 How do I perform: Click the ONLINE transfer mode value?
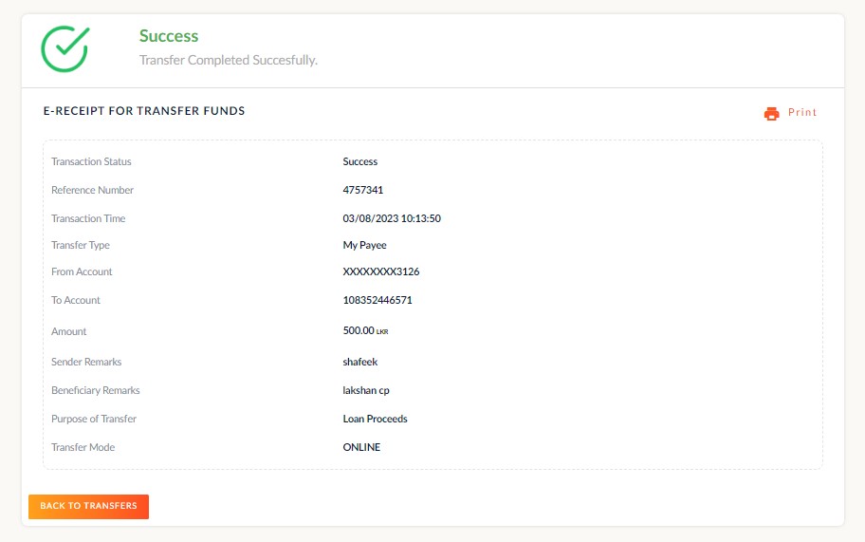[x=361, y=447]
